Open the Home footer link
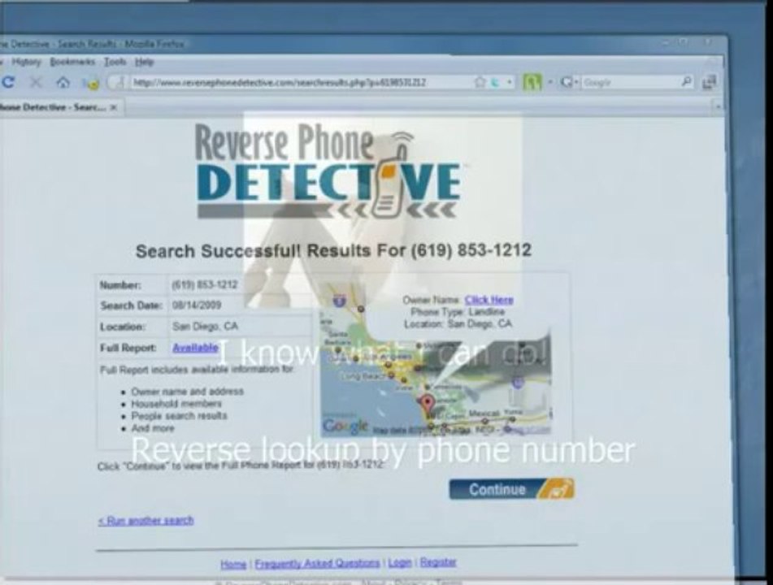Screen dimensions: 773x585 pyautogui.click(x=233, y=564)
